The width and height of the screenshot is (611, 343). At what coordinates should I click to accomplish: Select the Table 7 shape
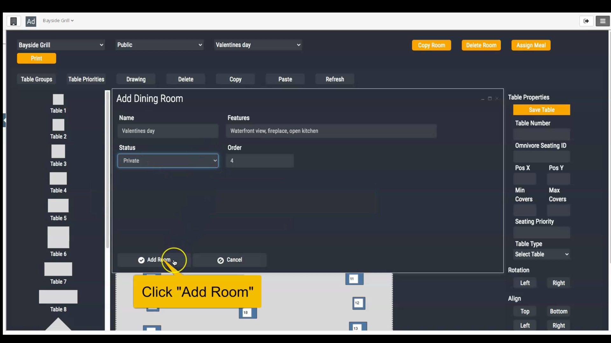pos(58,269)
